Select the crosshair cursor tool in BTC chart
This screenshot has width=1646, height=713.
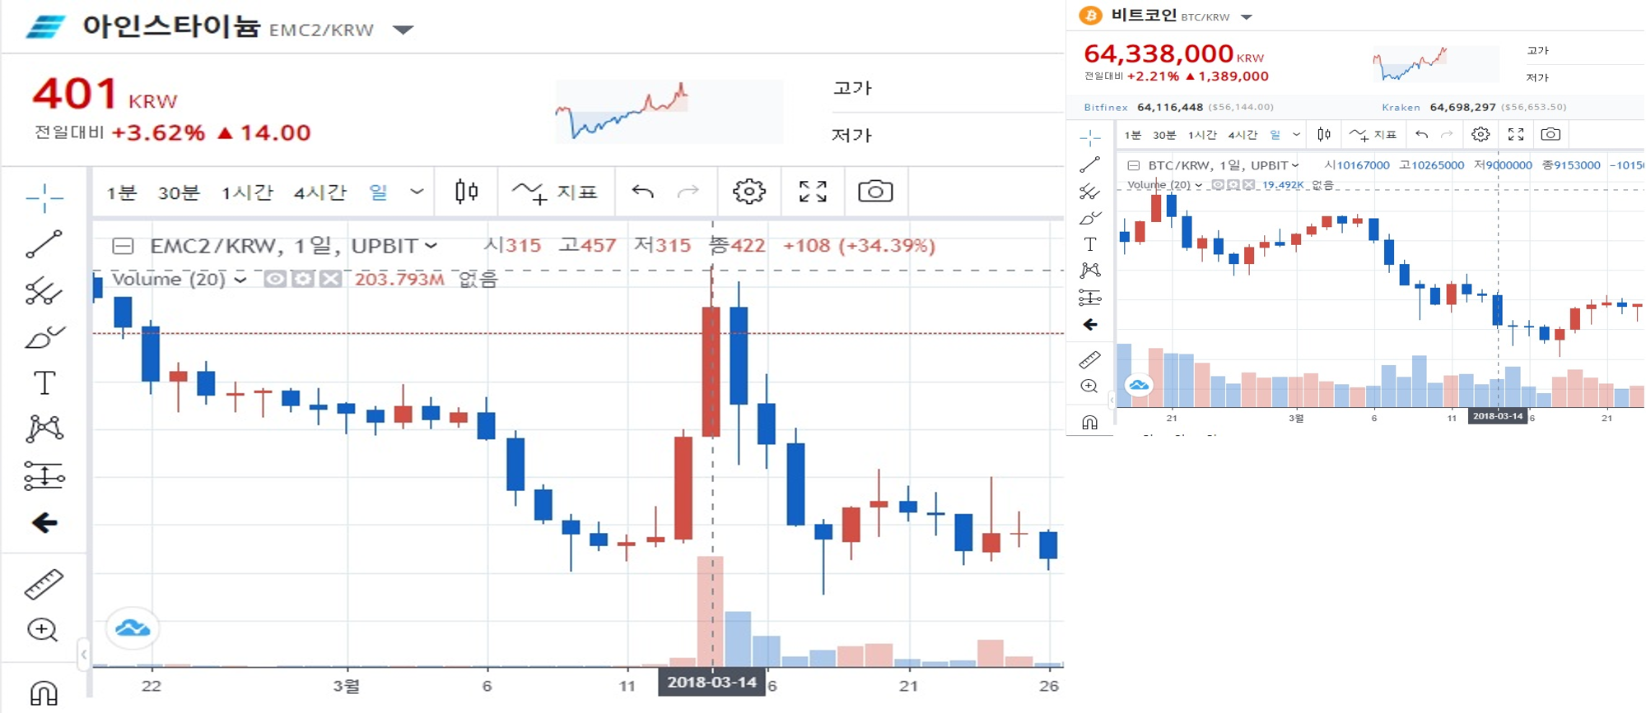pyautogui.click(x=1090, y=137)
